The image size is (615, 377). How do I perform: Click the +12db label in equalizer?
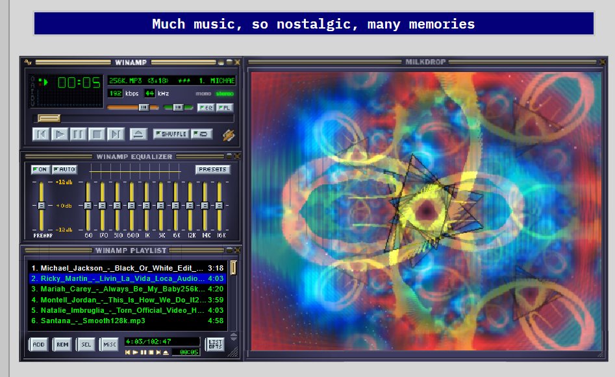[64, 182]
